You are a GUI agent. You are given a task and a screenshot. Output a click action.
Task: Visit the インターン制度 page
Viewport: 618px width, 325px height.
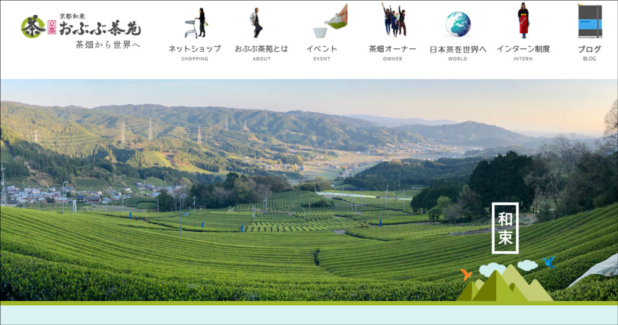click(x=523, y=49)
